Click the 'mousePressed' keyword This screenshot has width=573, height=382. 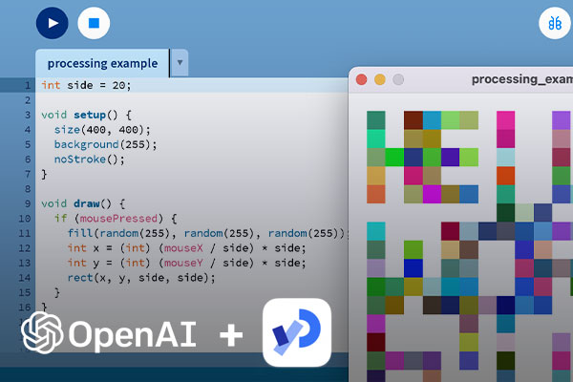pyautogui.click(x=118, y=219)
